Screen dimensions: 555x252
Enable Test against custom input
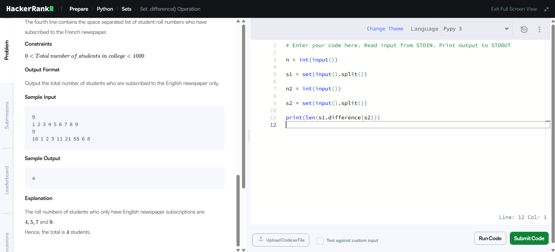(320, 240)
